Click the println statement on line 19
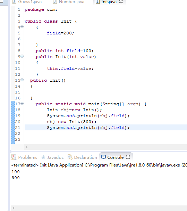The image size is (187, 211). 88,116
